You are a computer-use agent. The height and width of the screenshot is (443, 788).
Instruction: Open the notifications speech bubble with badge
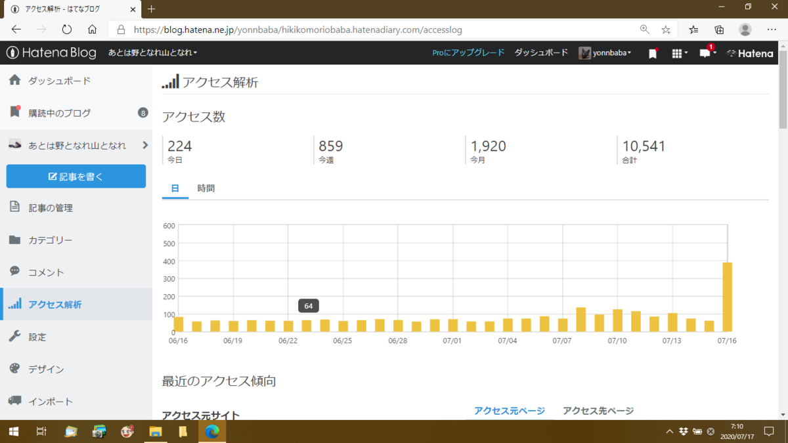pyautogui.click(x=706, y=53)
